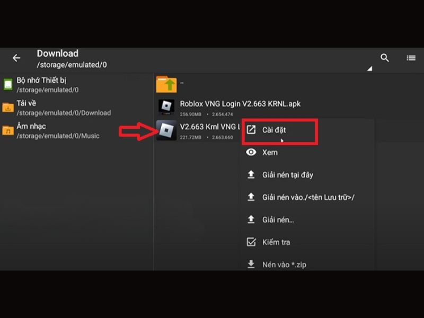Viewport: 424px width, 318px height.
Task: Choose Nén vào *.zip option
Action: coord(307,264)
